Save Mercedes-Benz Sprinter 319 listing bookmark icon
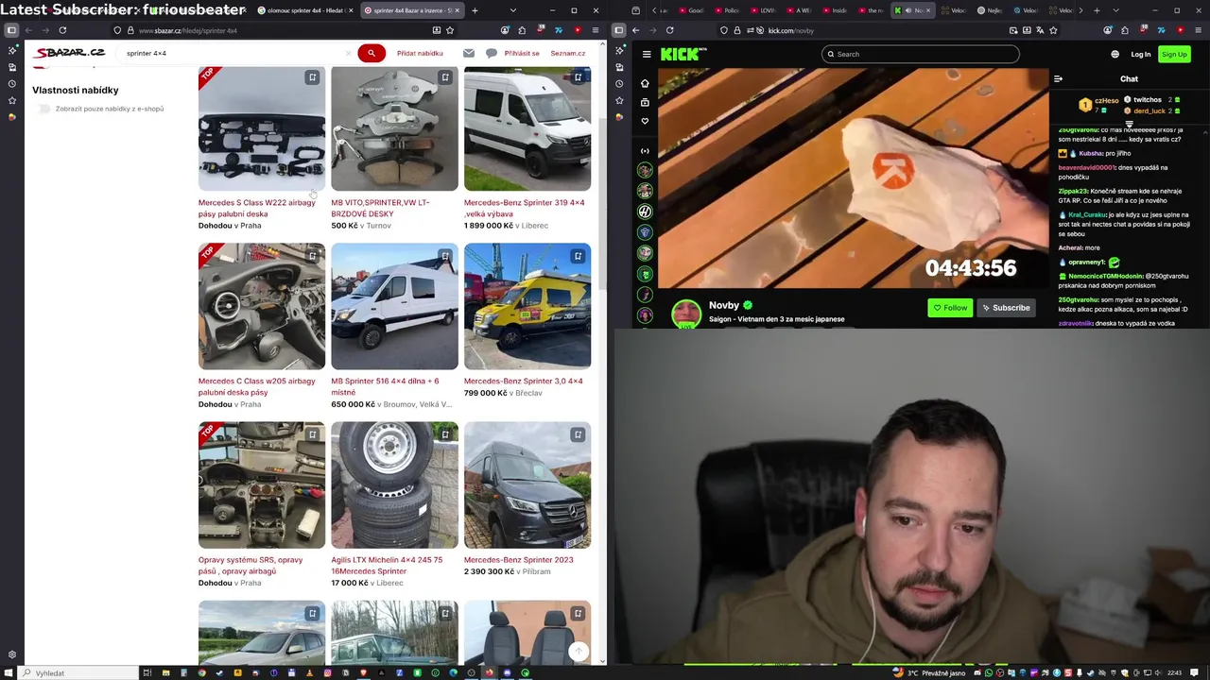The width and height of the screenshot is (1210, 680). (578, 77)
